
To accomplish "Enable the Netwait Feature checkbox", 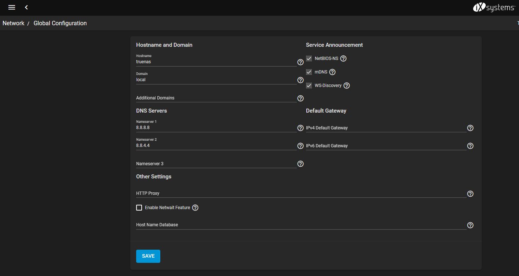I will coord(139,208).
